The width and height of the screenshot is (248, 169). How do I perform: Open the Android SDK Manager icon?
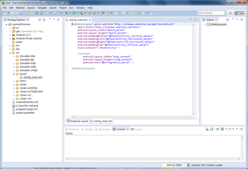point(37,13)
